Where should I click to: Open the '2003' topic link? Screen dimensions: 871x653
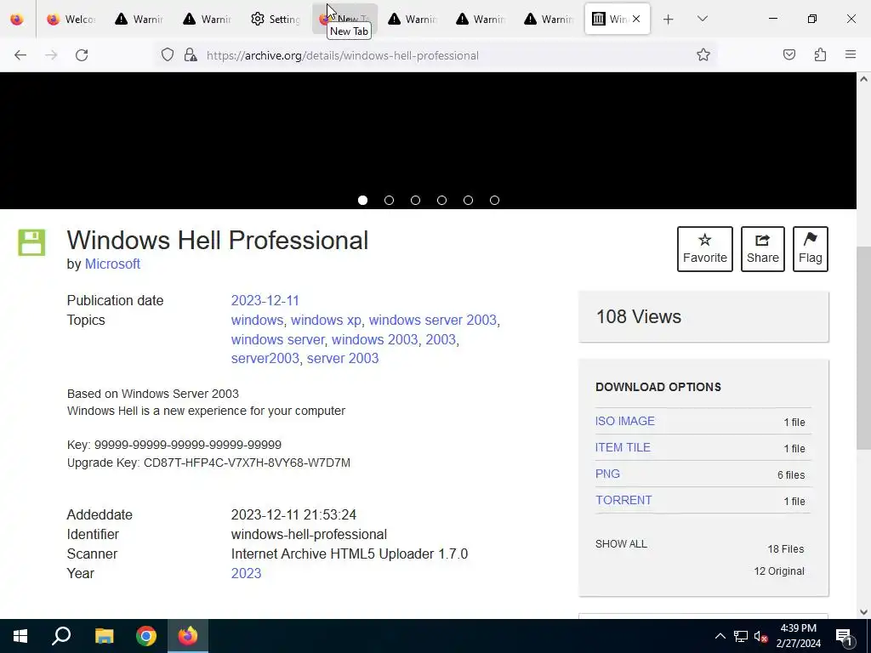point(441,339)
